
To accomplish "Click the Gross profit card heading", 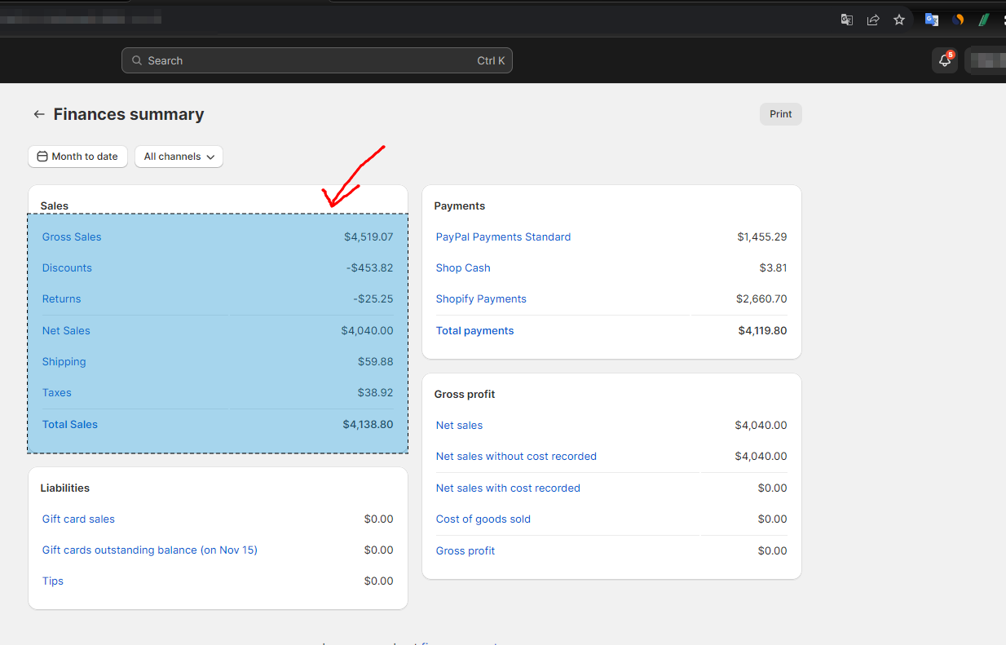I will click(x=465, y=395).
